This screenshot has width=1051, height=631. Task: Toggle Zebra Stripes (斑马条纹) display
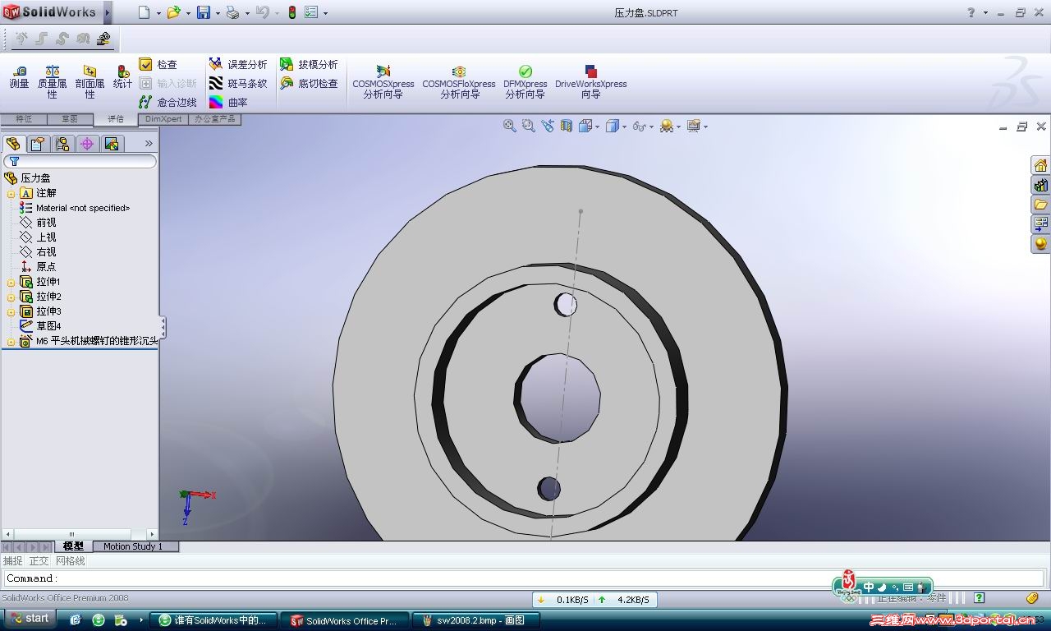pyautogui.click(x=238, y=83)
